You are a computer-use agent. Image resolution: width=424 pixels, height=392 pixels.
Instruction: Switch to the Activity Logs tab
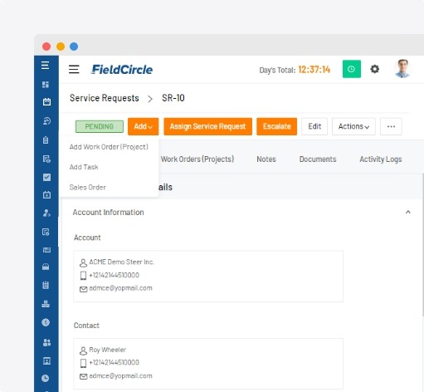[x=381, y=159]
